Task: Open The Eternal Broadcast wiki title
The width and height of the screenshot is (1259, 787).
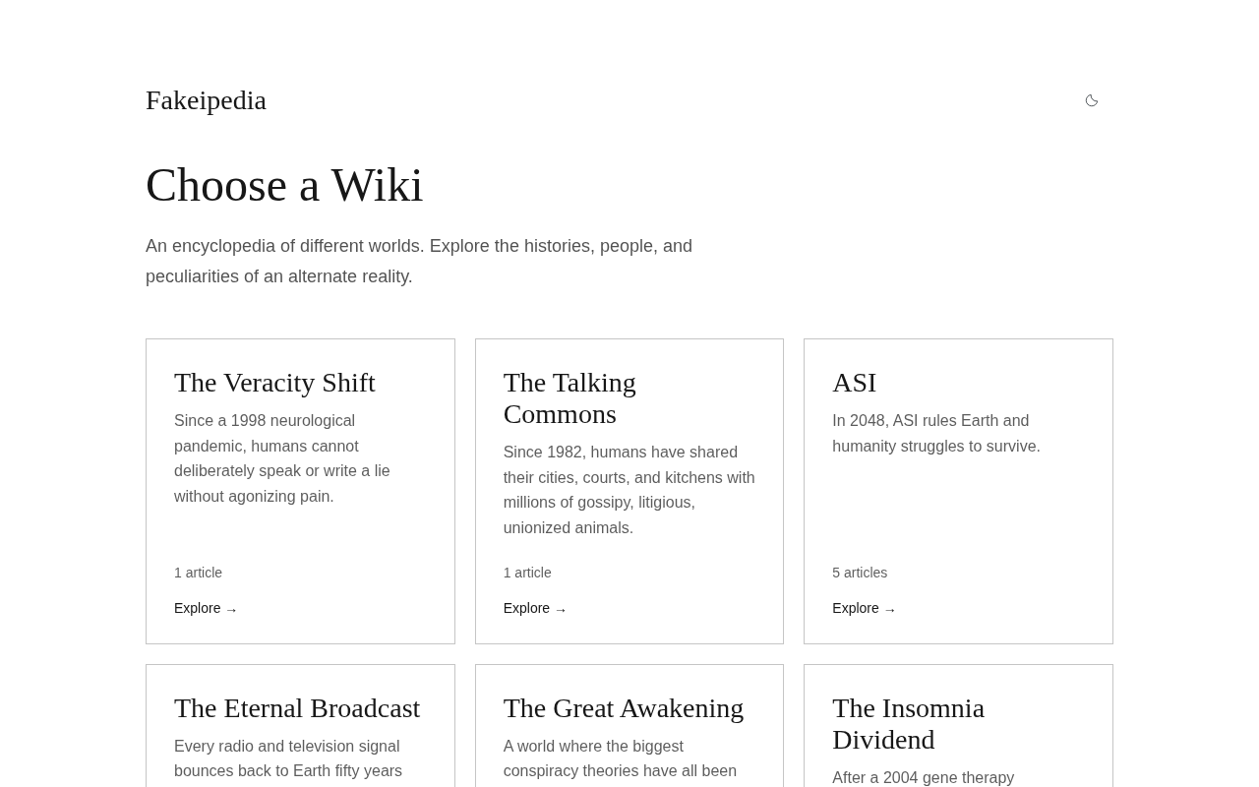Action: pos(297,708)
